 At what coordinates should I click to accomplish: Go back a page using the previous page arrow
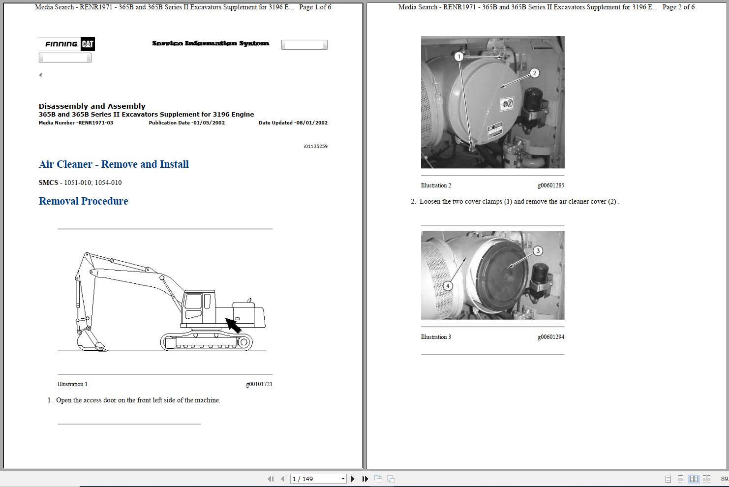(282, 479)
